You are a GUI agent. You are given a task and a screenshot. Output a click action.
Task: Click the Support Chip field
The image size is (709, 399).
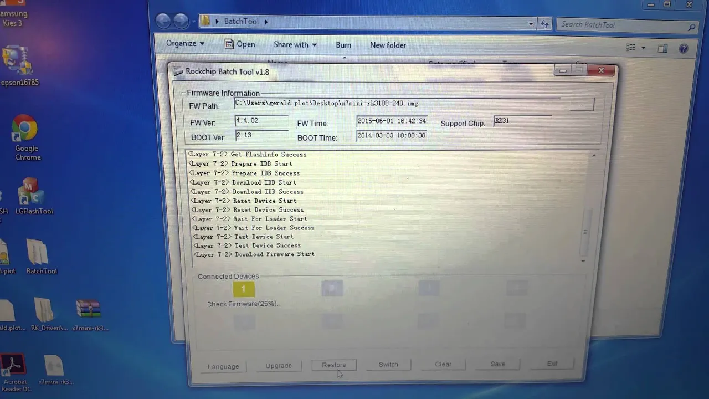pyautogui.click(x=522, y=121)
